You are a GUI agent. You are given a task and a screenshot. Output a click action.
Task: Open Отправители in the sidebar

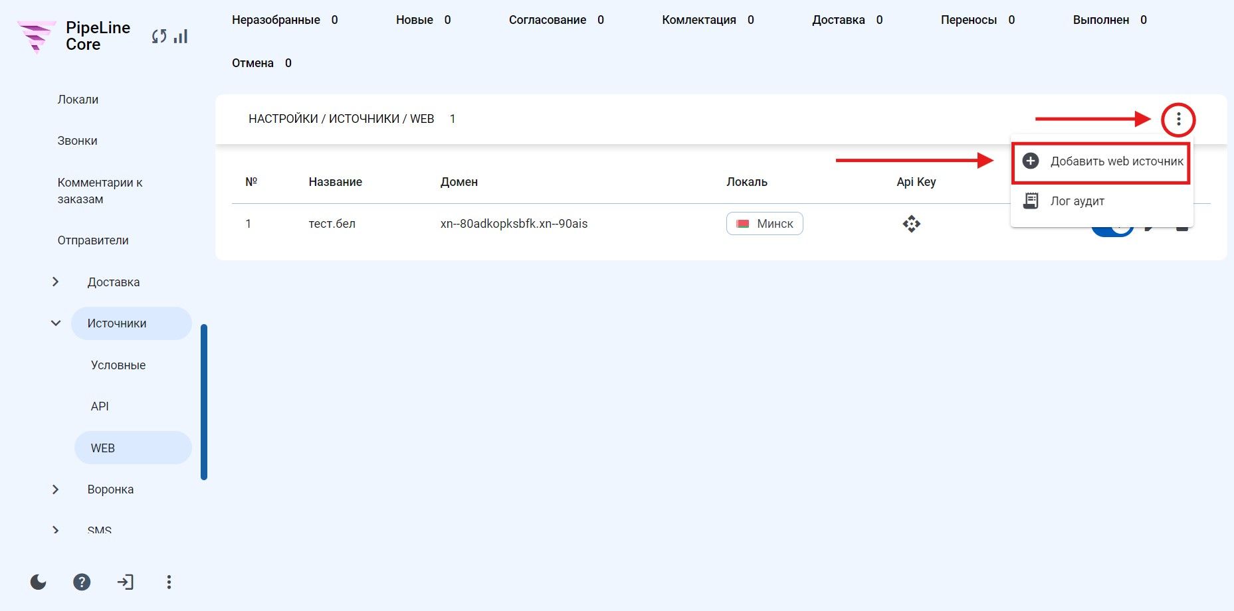(93, 240)
